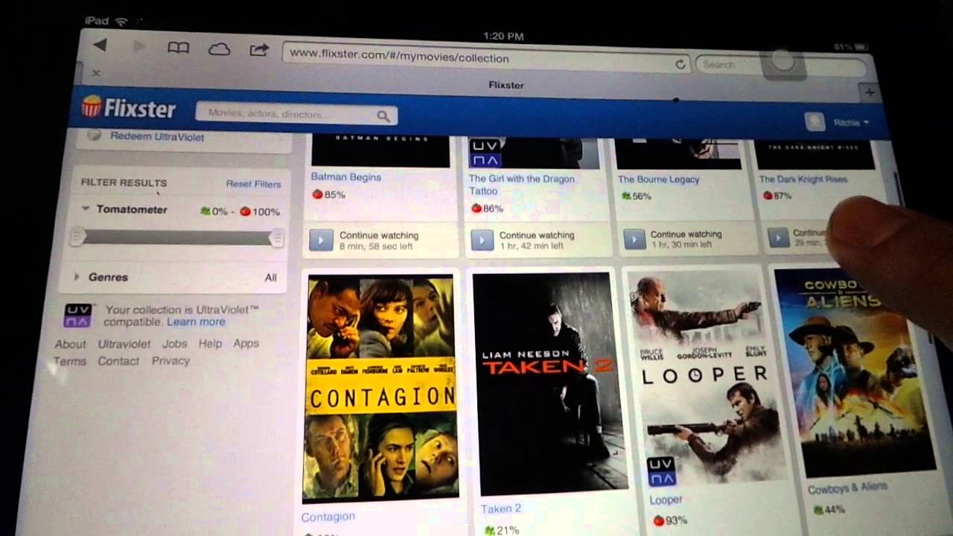Click the right Tomatometer slider handle
This screenshot has height=536, width=953.
276,237
